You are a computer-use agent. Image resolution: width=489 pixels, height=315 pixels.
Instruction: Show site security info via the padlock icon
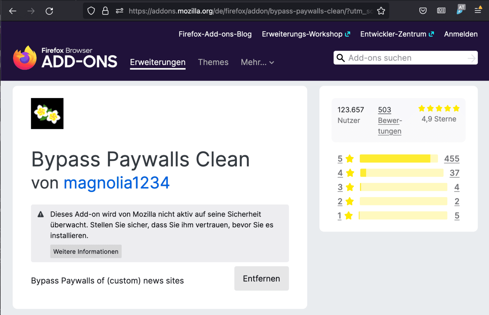pos(105,11)
